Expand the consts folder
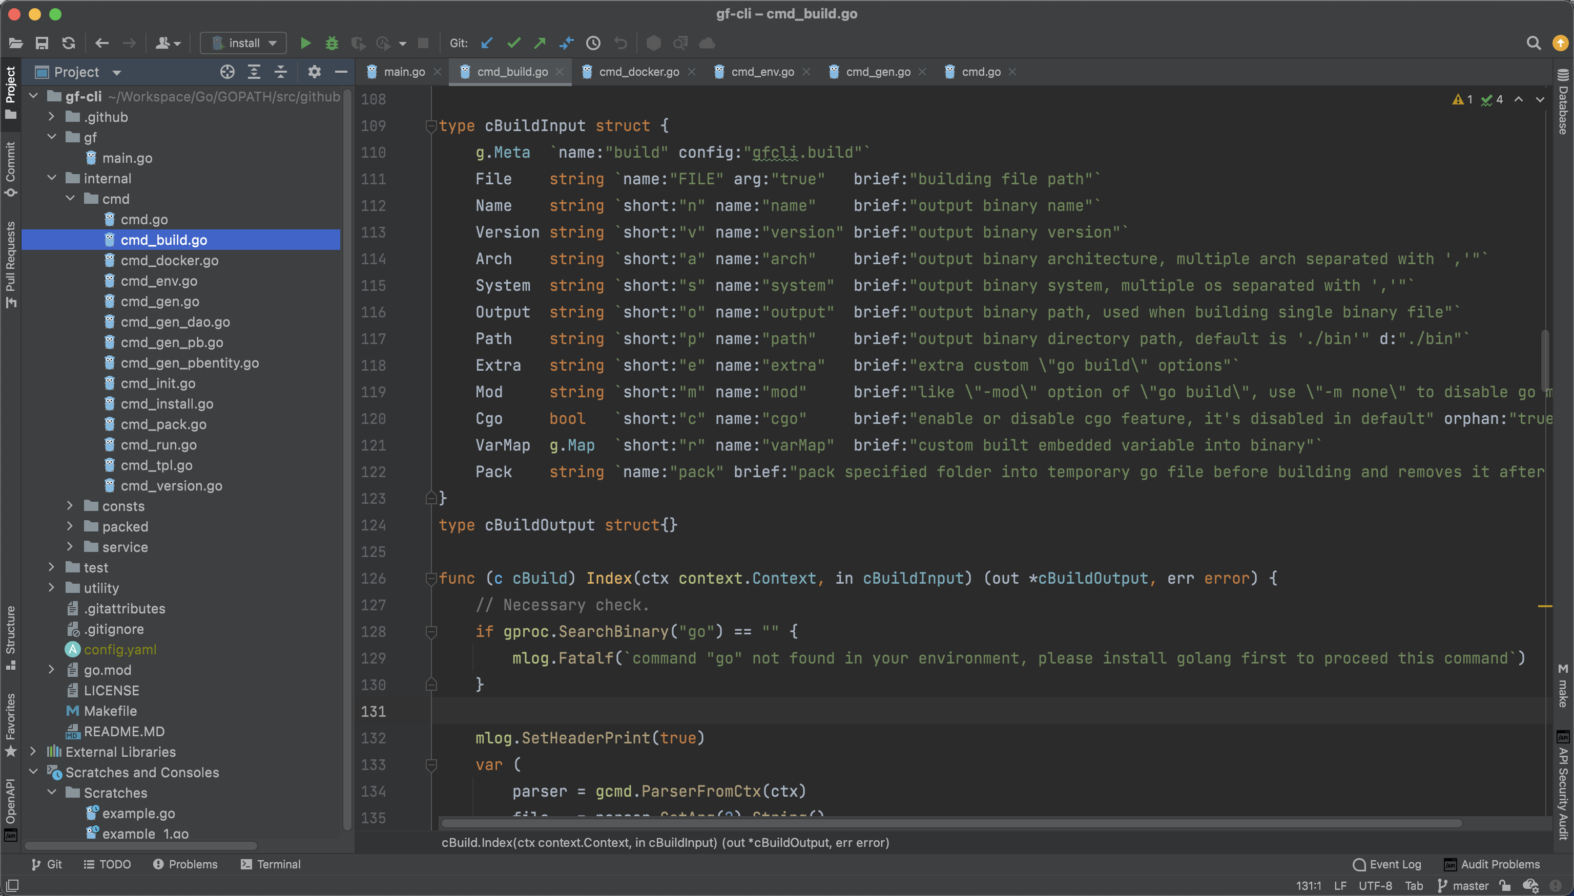Screen dimensions: 1574x896 coord(70,506)
